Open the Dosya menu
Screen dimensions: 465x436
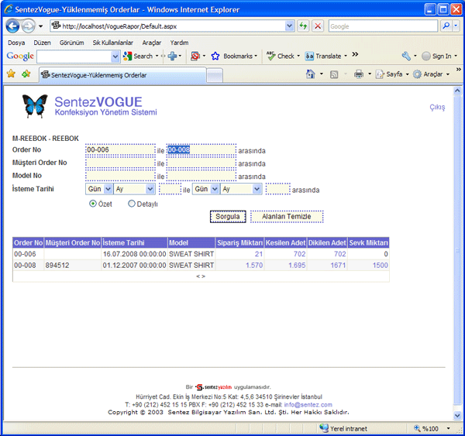coord(16,43)
